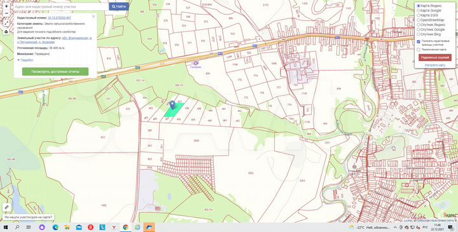Open Mail app from taskbar

(x=79, y=228)
